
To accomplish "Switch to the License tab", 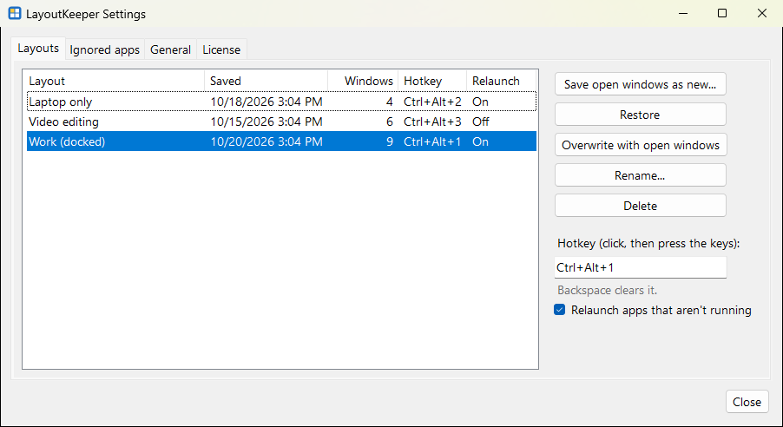I will pos(221,50).
